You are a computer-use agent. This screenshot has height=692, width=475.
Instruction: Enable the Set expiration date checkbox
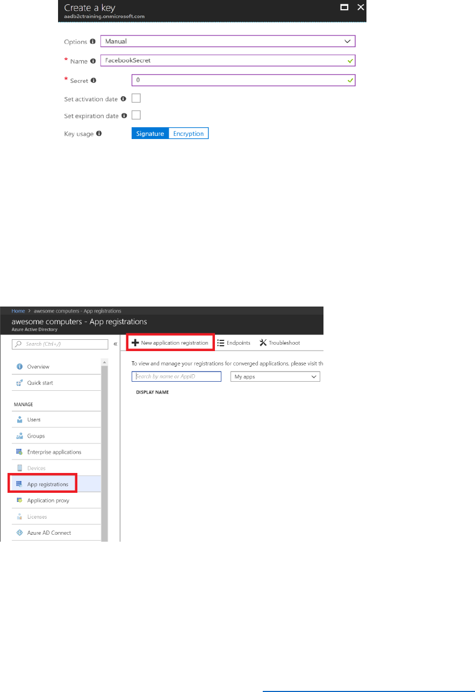tap(136, 115)
